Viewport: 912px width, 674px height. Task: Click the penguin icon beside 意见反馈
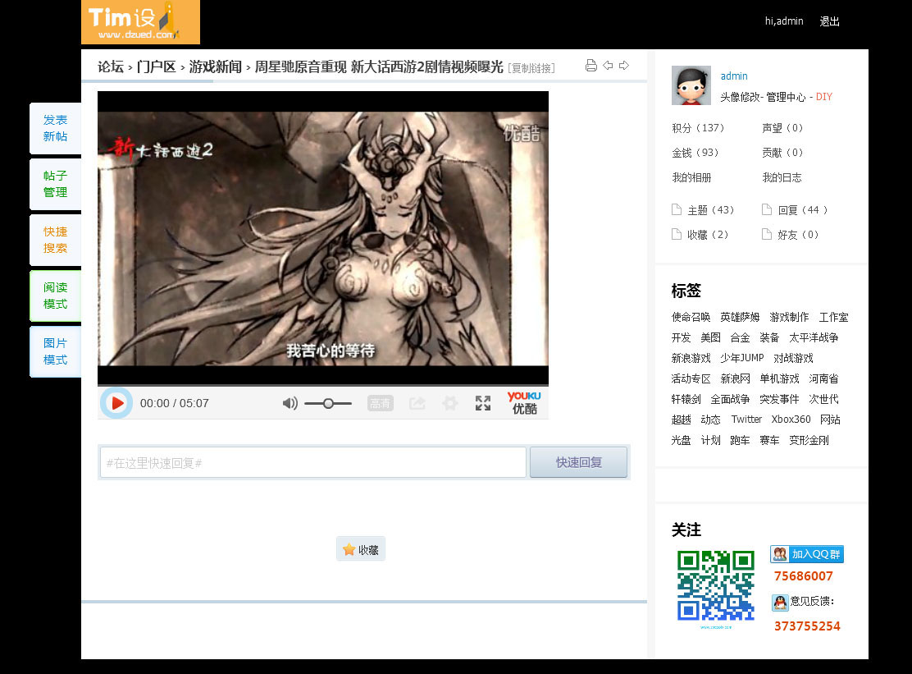click(779, 603)
